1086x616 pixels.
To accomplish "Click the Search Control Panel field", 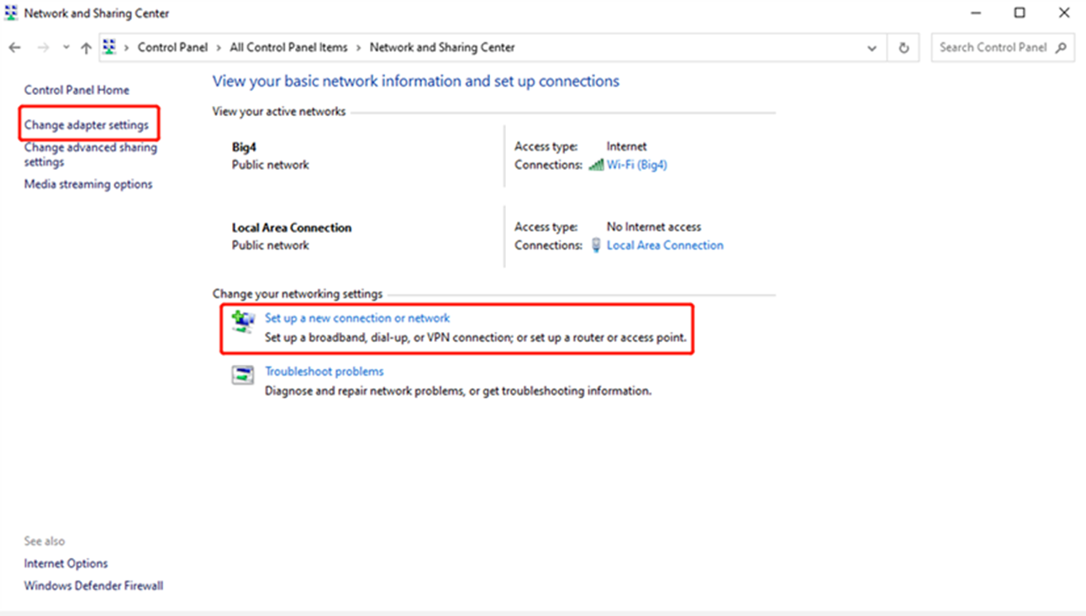I will pyautogui.click(x=992, y=48).
